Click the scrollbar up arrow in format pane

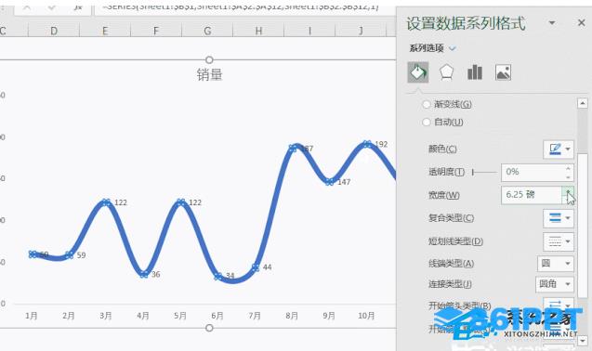[x=582, y=103]
